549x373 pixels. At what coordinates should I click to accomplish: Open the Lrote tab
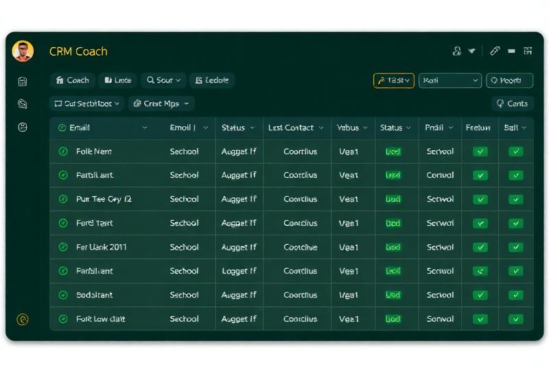[x=118, y=80]
